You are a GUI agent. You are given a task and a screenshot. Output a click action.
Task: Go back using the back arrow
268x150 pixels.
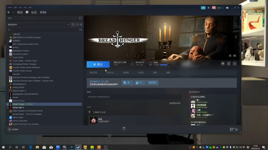tap(9, 12)
